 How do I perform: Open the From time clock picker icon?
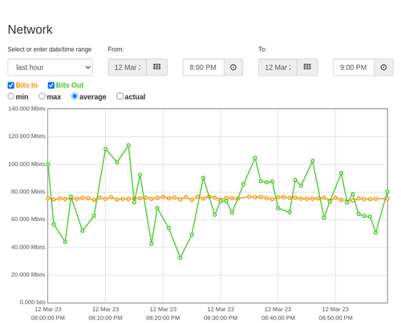tap(233, 67)
